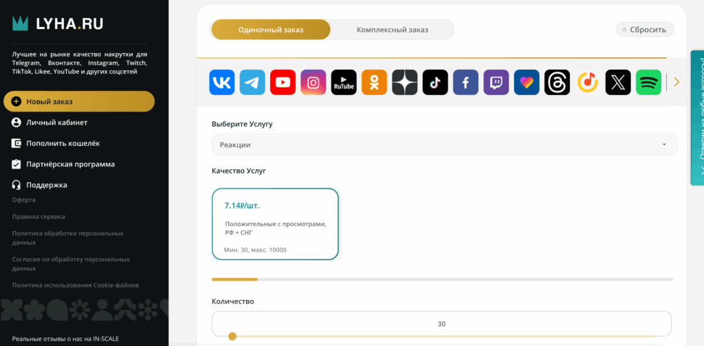This screenshot has height=346, width=704.
Task: Open Личный кабинет in sidebar
Action: click(x=56, y=122)
